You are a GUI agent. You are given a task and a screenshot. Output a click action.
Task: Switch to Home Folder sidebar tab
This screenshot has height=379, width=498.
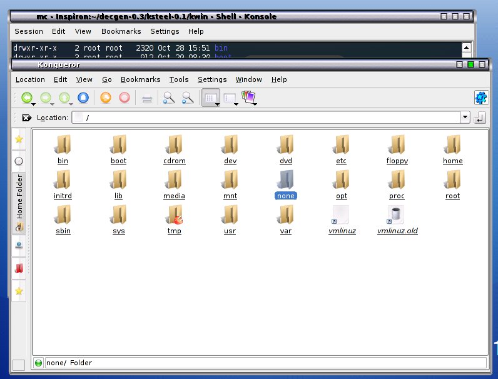[19, 203]
